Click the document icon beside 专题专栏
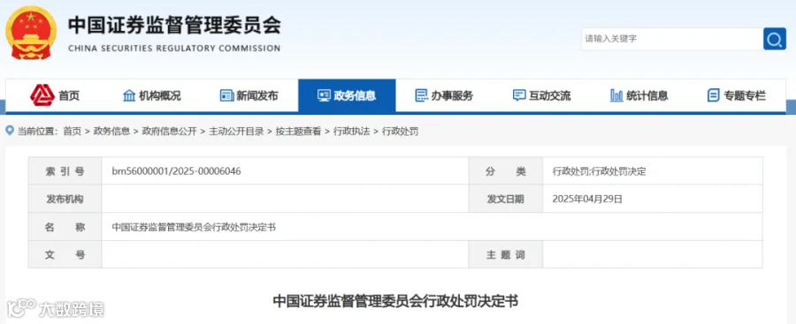This screenshot has width=796, height=324. (x=713, y=95)
